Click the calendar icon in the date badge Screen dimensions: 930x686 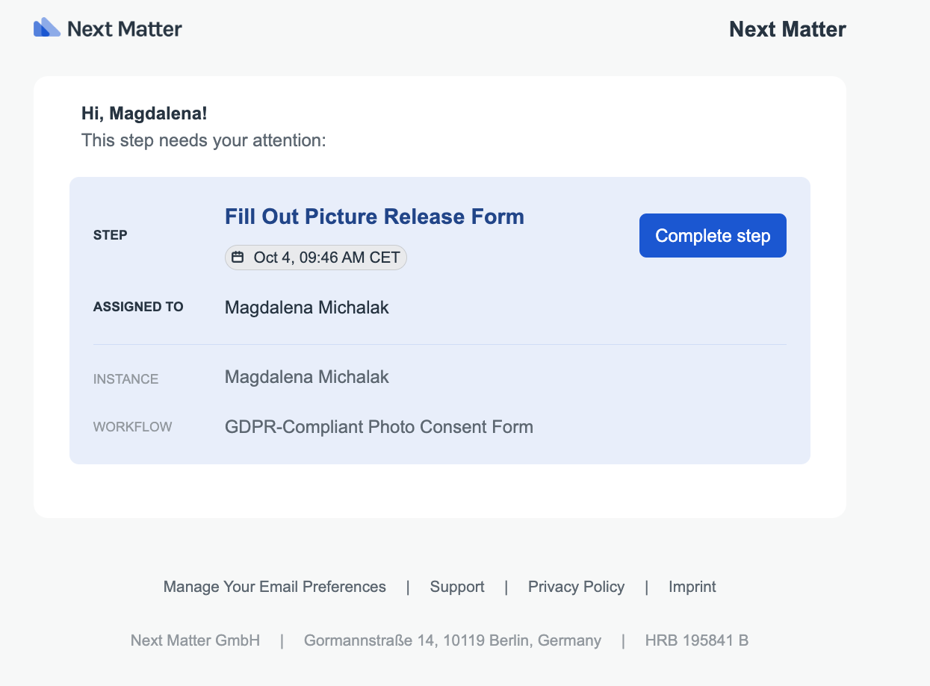(238, 258)
